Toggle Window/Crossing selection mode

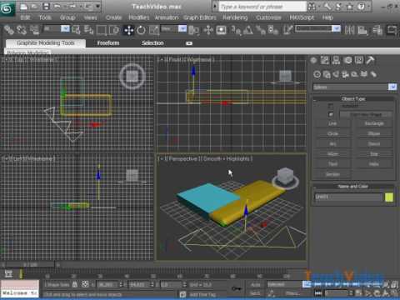[114, 30]
